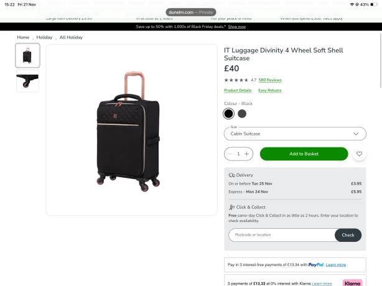This screenshot has width=382, height=286.
Task: Select the grey colour swatch
Action: (x=242, y=113)
